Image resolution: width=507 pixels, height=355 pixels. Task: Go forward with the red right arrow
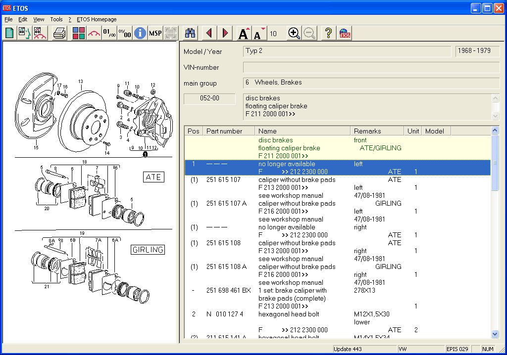click(x=225, y=33)
